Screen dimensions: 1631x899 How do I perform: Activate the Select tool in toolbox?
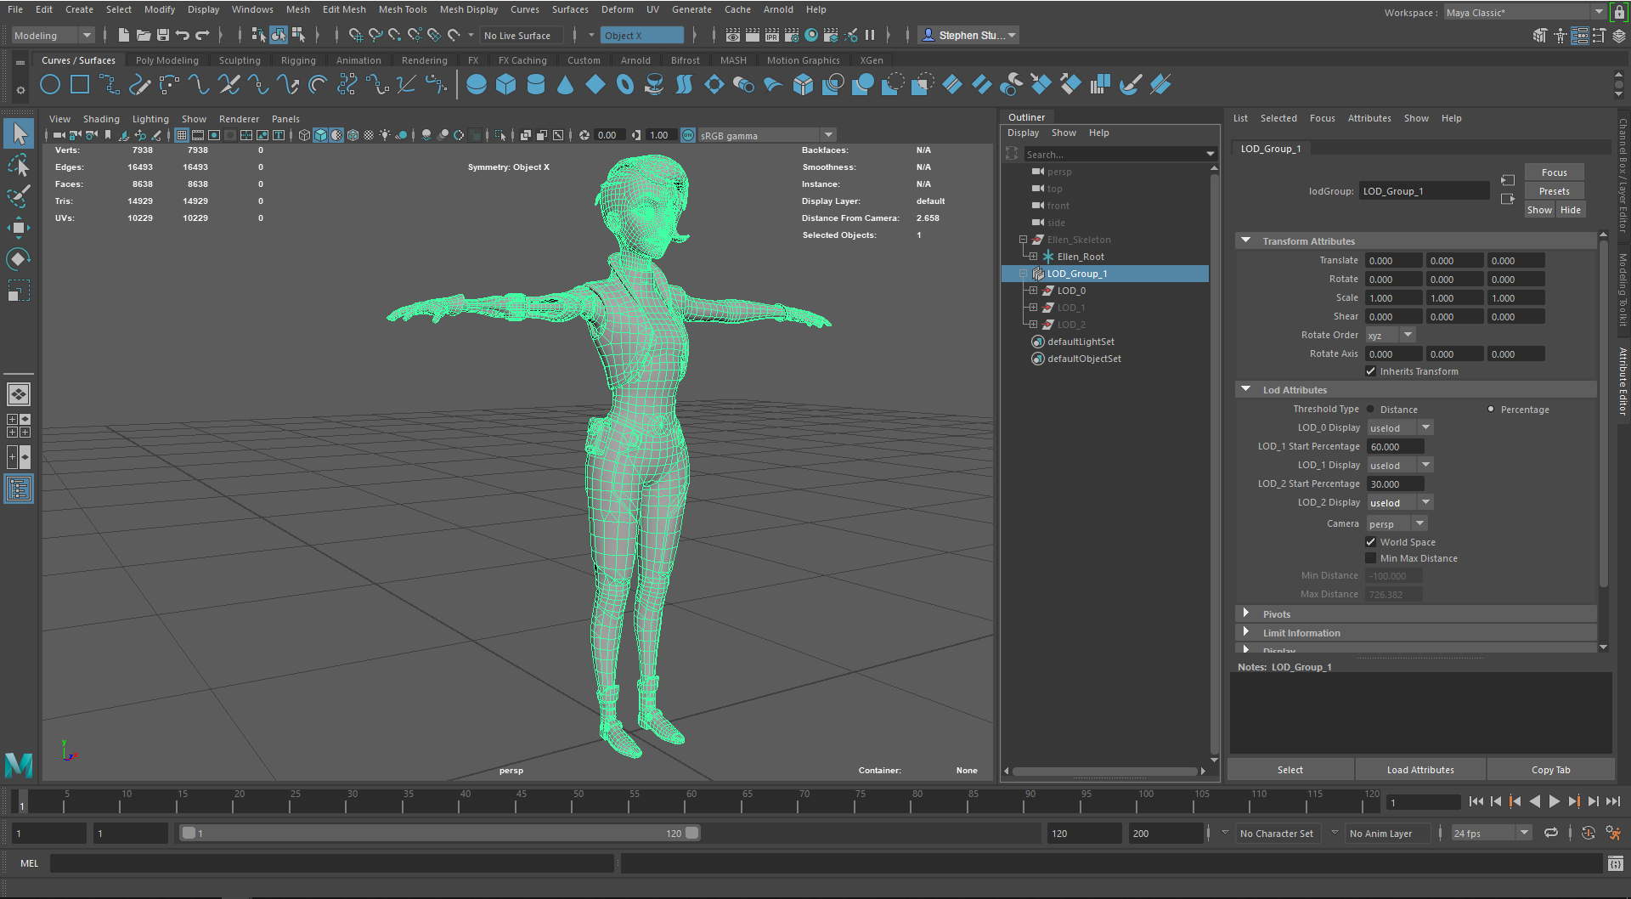click(x=19, y=133)
